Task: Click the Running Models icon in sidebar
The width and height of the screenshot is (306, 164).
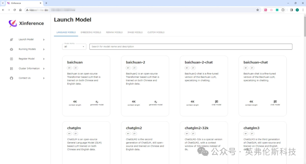Action: pos(12,49)
